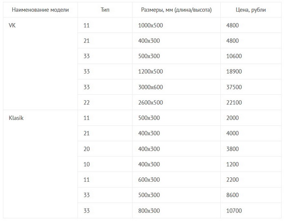Click the 'Цена, рубли' column header
Screen dimensions: 286x221
click(251, 10)
